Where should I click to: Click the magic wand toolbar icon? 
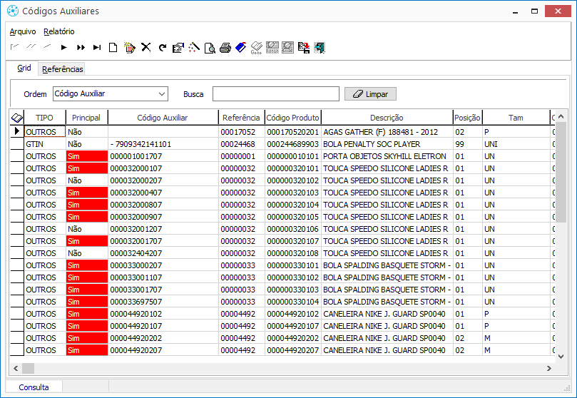click(x=194, y=48)
